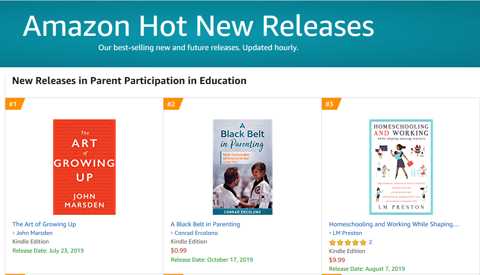Screen dimensions: 480x275
Task: Click New Releases in Parent Participation heading
Action: pyautogui.click(x=129, y=81)
